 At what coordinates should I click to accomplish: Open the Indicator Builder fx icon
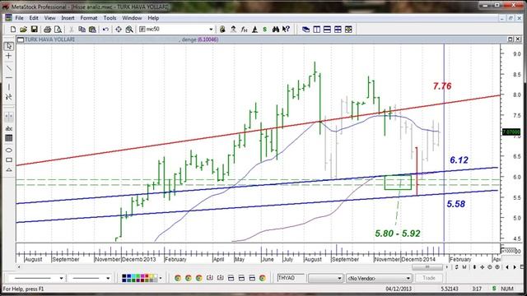(x=244, y=30)
